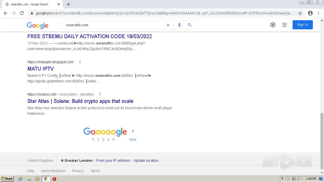Clear the search query with the X
The image size is (324, 182).
168,25
